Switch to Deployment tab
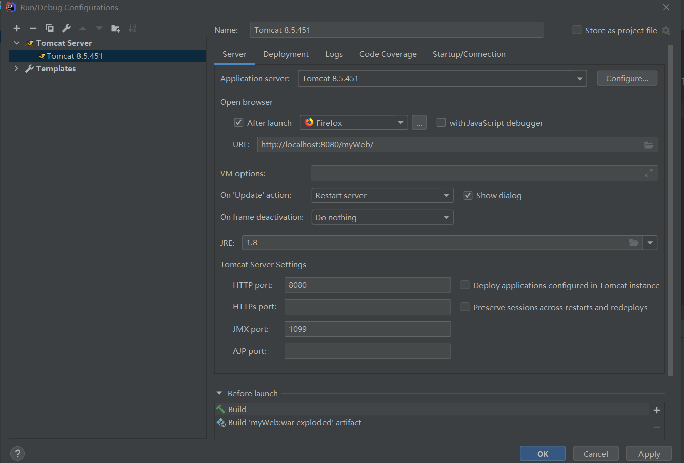The height and width of the screenshot is (463, 684). (x=286, y=54)
